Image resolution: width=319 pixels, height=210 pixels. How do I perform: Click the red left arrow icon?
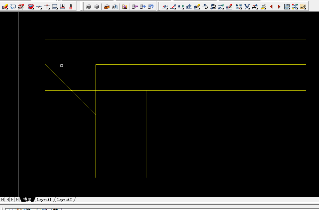click(271, 6)
